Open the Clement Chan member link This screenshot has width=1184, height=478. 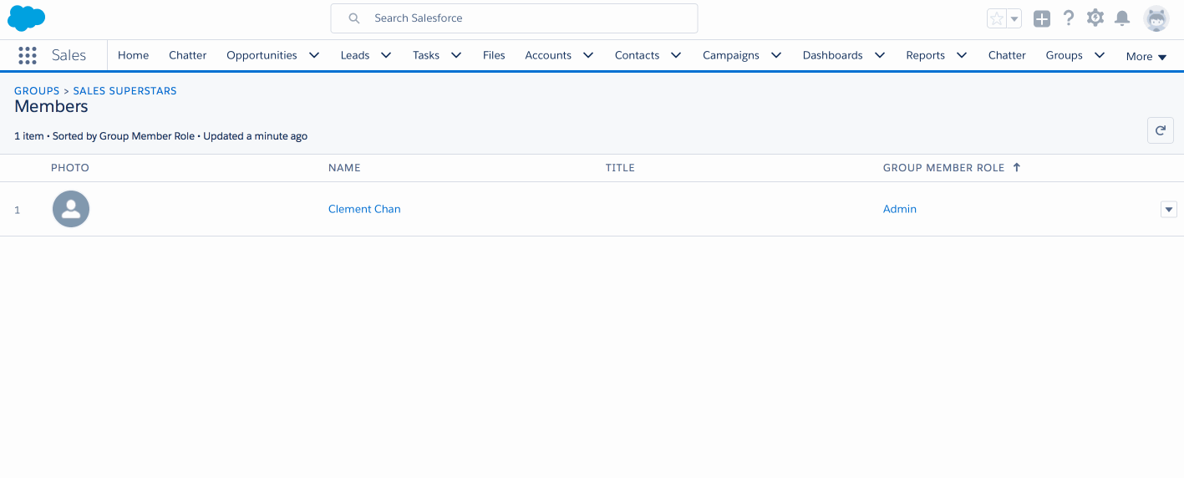coord(364,209)
